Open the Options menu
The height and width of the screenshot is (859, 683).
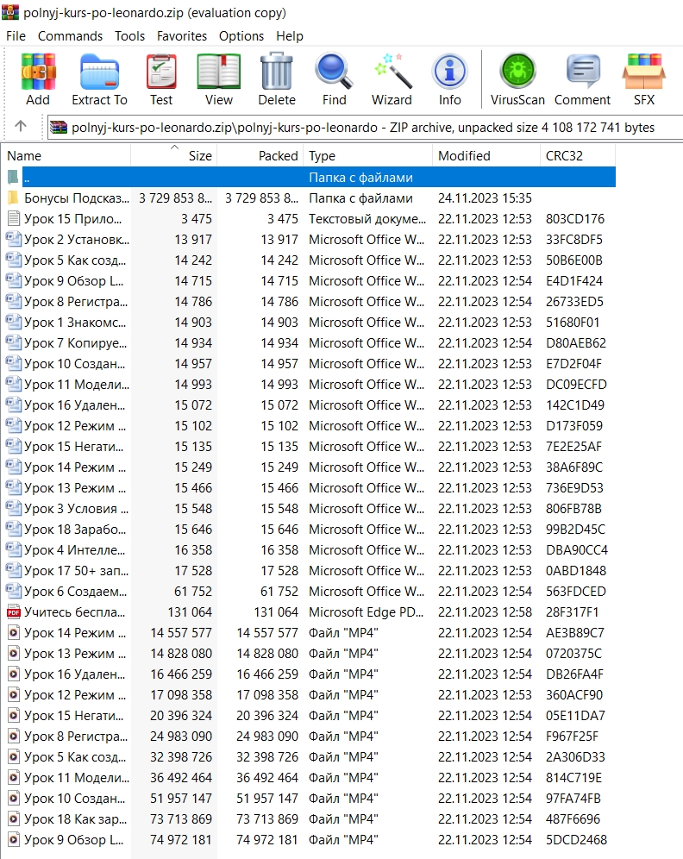click(241, 36)
